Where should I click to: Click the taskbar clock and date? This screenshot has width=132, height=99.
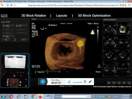(125, 97)
